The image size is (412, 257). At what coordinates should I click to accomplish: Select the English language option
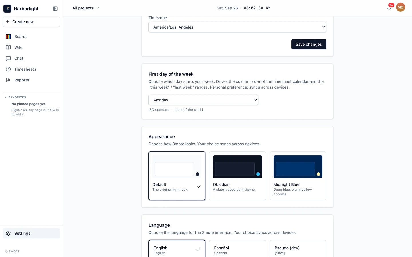[177, 249]
